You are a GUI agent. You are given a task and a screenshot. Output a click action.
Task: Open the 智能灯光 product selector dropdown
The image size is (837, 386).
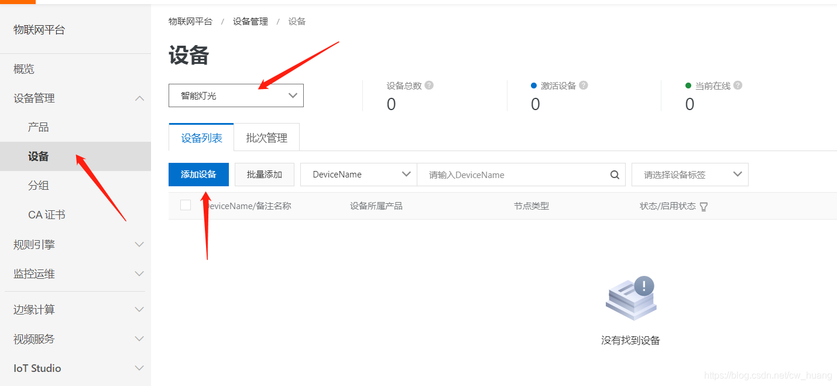[x=236, y=95]
